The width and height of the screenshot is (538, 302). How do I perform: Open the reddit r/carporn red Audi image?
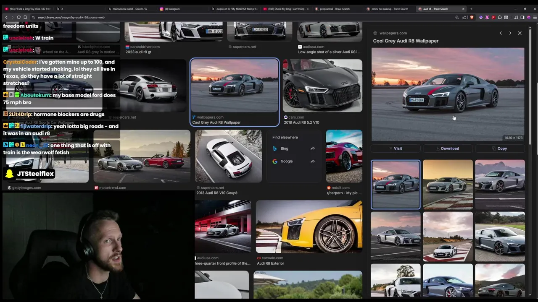[x=344, y=156]
